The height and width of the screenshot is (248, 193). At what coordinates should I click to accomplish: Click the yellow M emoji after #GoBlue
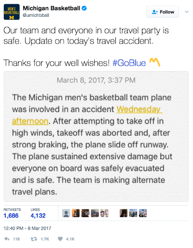(x=154, y=62)
